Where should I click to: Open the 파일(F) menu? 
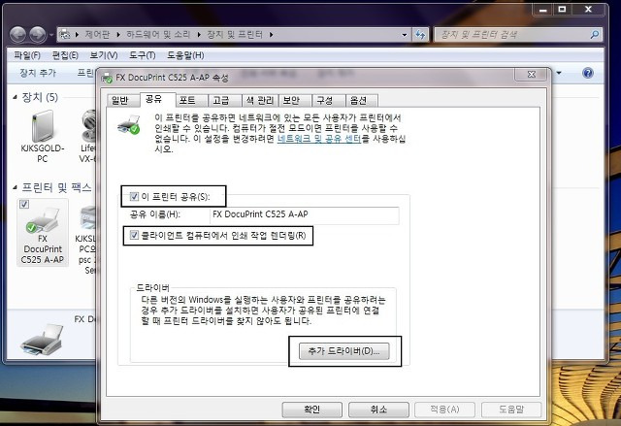click(x=27, y=55)
